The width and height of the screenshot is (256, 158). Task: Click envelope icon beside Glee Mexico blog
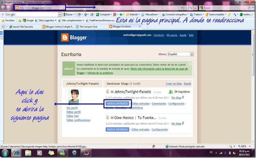(112, 117)
